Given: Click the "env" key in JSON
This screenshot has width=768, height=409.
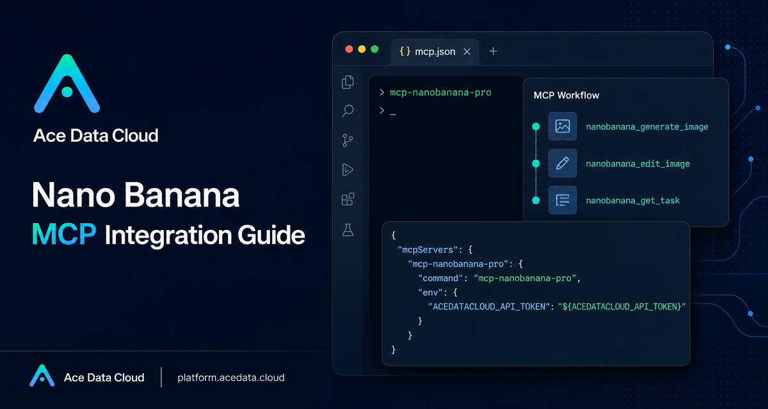Looking at the screenshot, I should click(430, 292).
